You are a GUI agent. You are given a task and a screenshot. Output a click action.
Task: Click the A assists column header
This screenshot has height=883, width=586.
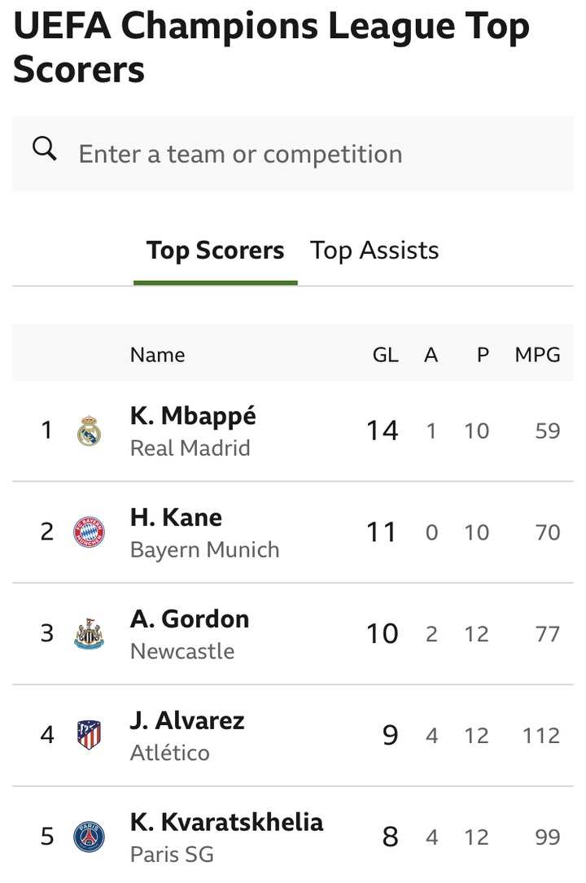(x=431, y=355)
